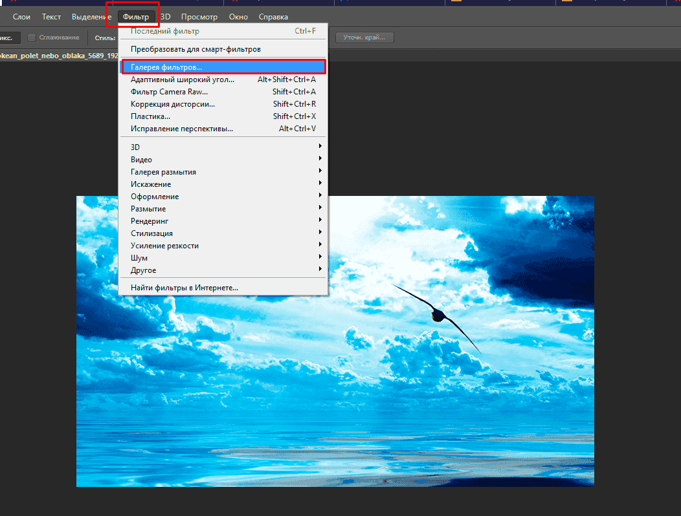This screenshot has width=681, height=516.
Task: Expand the Размытие submenu
Action: [x=148, y=209]
